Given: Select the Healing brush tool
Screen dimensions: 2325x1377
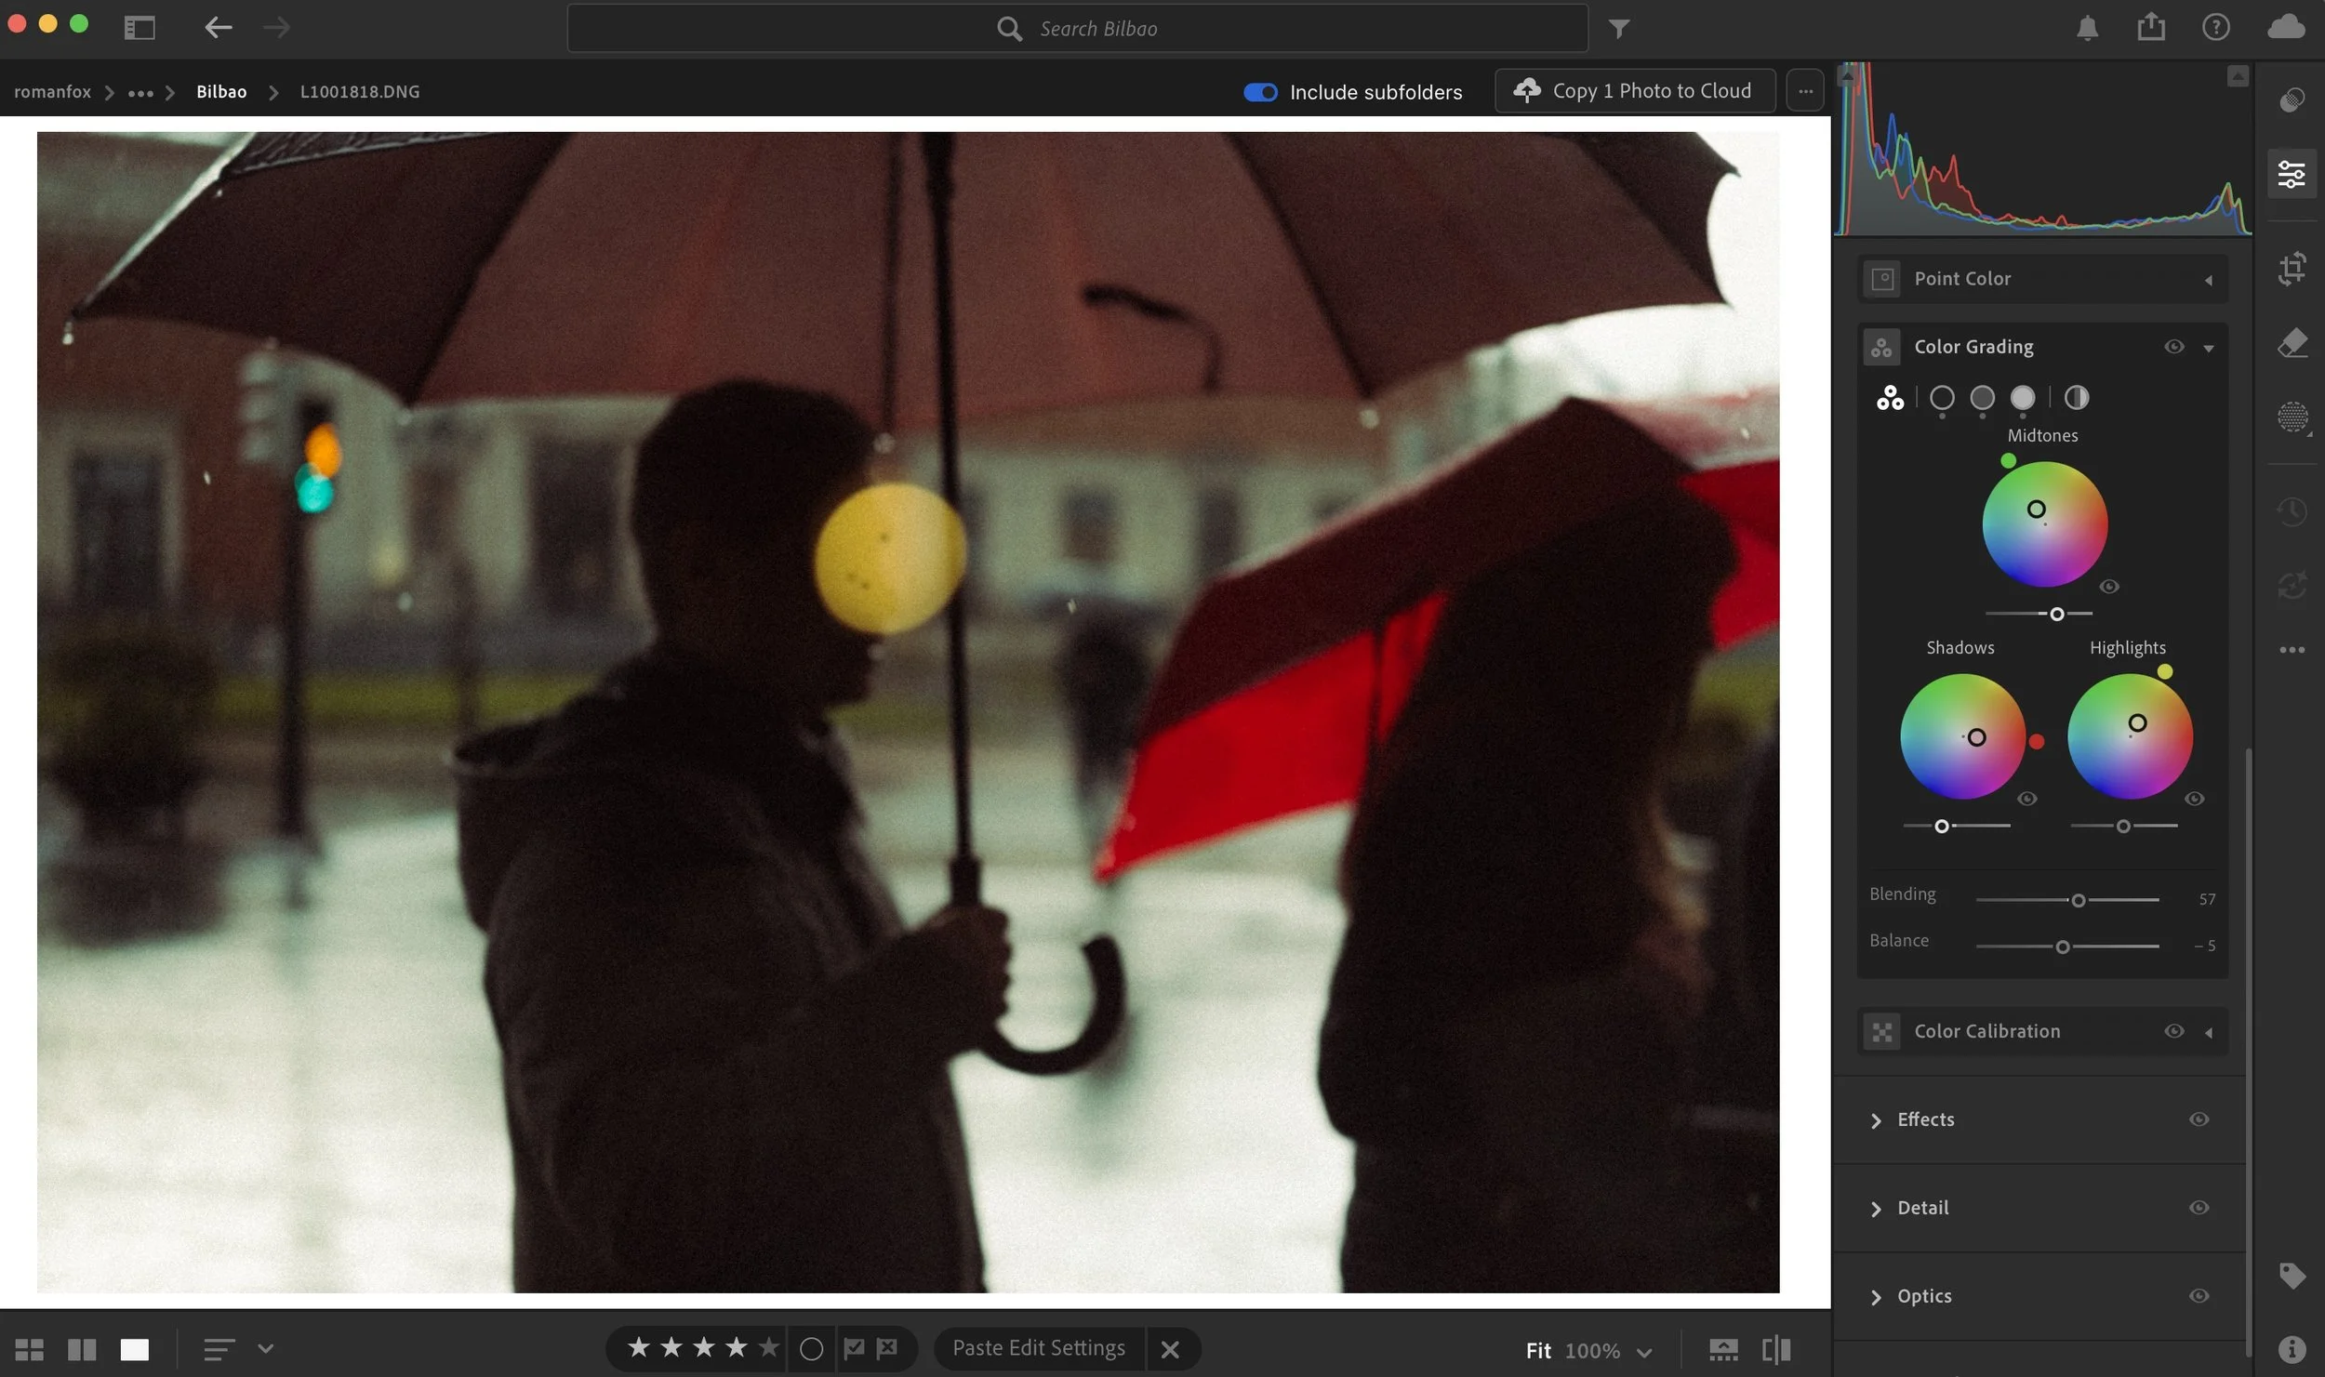Looking at the screenshot, I should 2292,342.
